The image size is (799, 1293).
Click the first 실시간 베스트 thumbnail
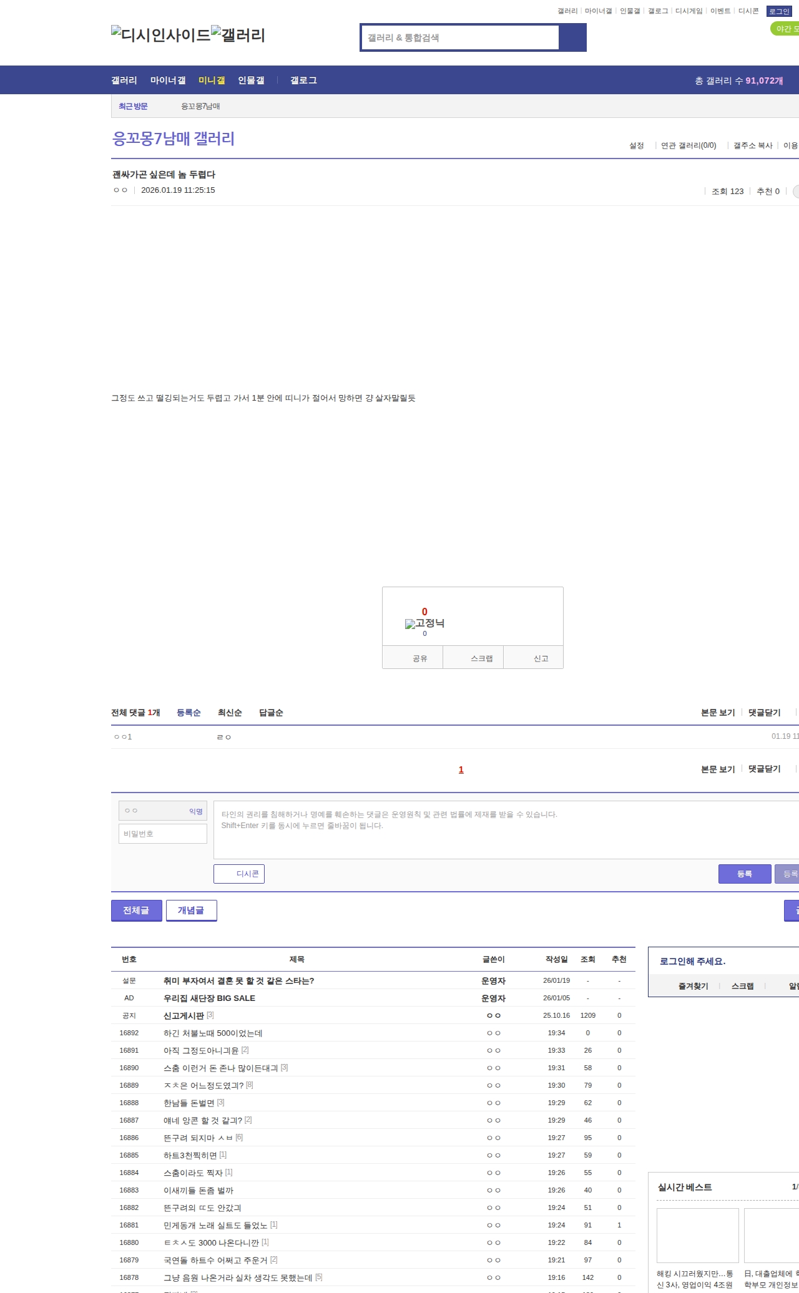click(x=697, y=1235)
